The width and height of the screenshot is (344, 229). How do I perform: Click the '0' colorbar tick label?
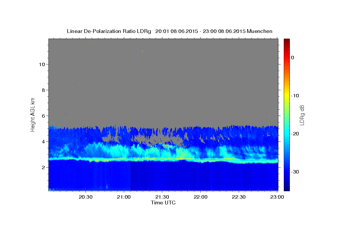(293, 58)
